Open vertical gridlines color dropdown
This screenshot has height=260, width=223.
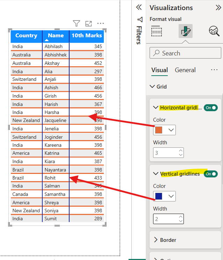[x=164, y=196]
